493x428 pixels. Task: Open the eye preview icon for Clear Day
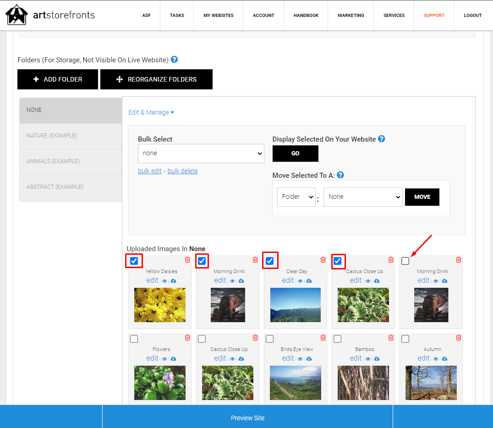click(x=300, y=280)
